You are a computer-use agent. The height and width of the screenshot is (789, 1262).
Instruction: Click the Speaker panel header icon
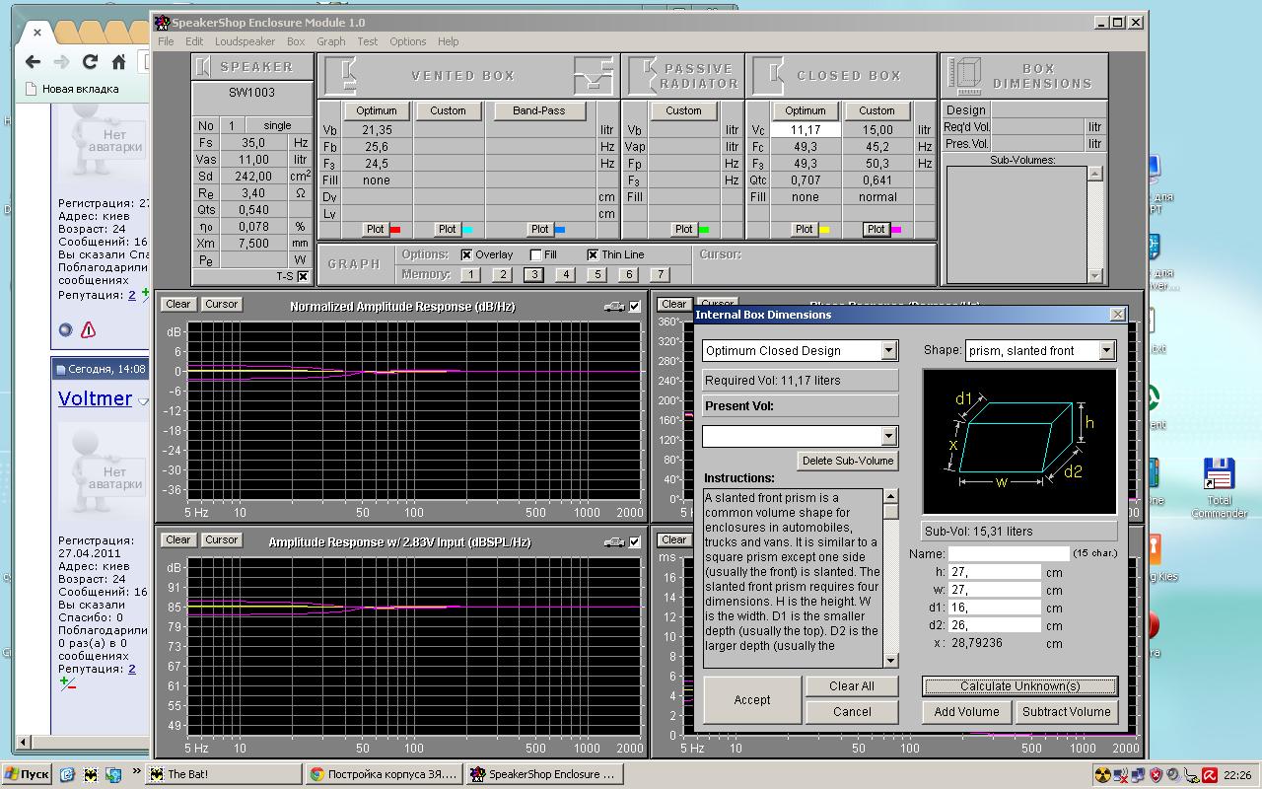pyautogui.click(x=203, y=67)
